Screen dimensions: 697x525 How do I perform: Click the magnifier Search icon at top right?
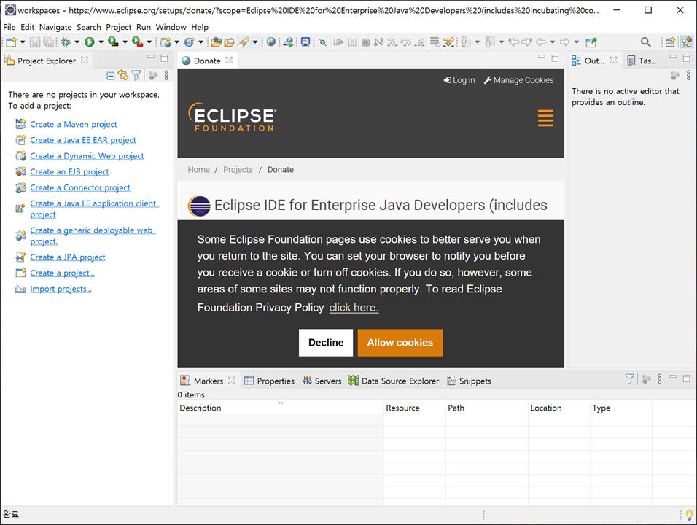tap(645, 42)
